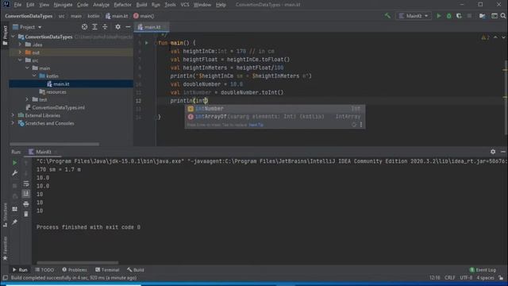Image resolution: width=508 pixels, height=286 pixels.
Task: Expand the test folder
Action: tap(27, 99)
